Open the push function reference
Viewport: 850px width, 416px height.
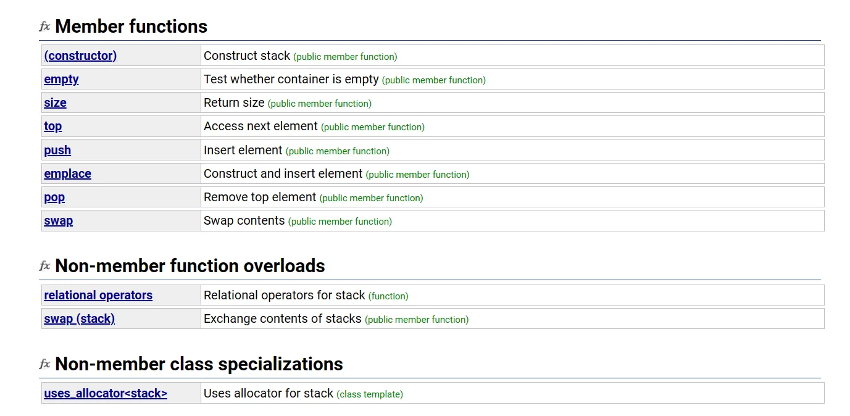point(57,150)
